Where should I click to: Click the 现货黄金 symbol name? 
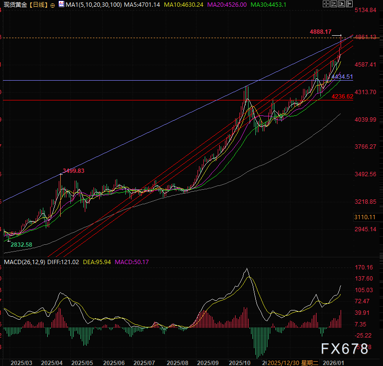(15, 5)
